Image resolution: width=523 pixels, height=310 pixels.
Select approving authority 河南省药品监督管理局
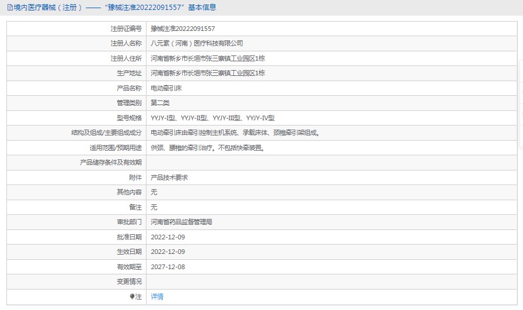click(182, 222)
